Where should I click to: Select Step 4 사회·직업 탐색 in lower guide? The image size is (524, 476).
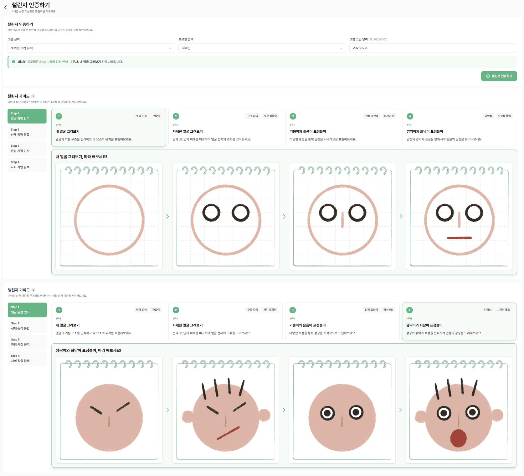[x=27, y=358]
